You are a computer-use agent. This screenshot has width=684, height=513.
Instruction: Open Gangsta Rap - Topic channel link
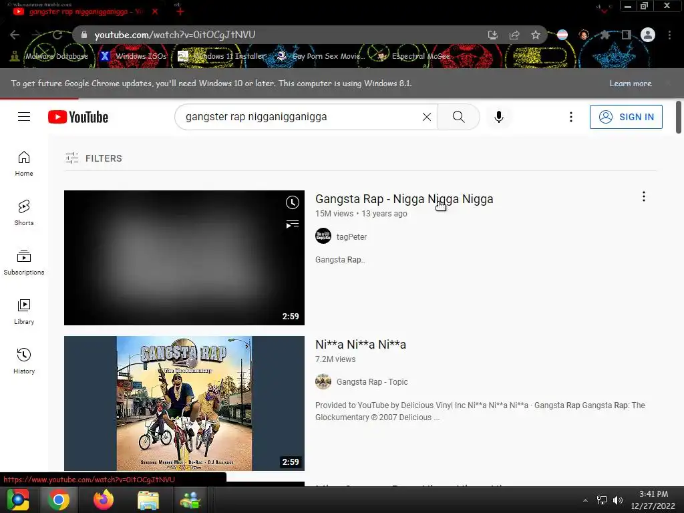click(x=372, y=381)
